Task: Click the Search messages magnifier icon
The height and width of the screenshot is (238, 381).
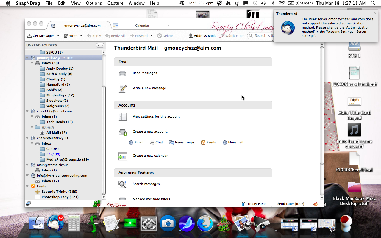Action: tap(123, 184)
